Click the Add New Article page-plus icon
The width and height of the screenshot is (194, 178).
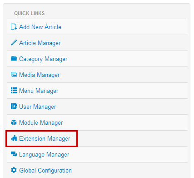coord(14,27)
